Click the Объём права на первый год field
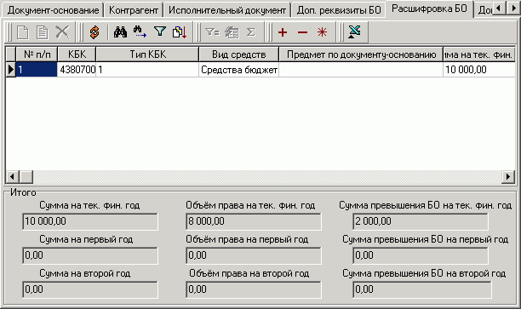This screenshot has width=521, height=309. 254,255
